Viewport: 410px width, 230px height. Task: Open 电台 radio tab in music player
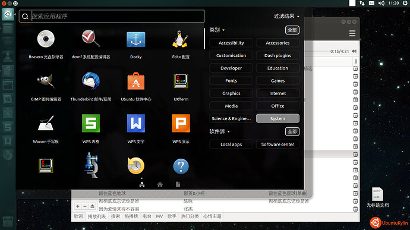[147, 216]
